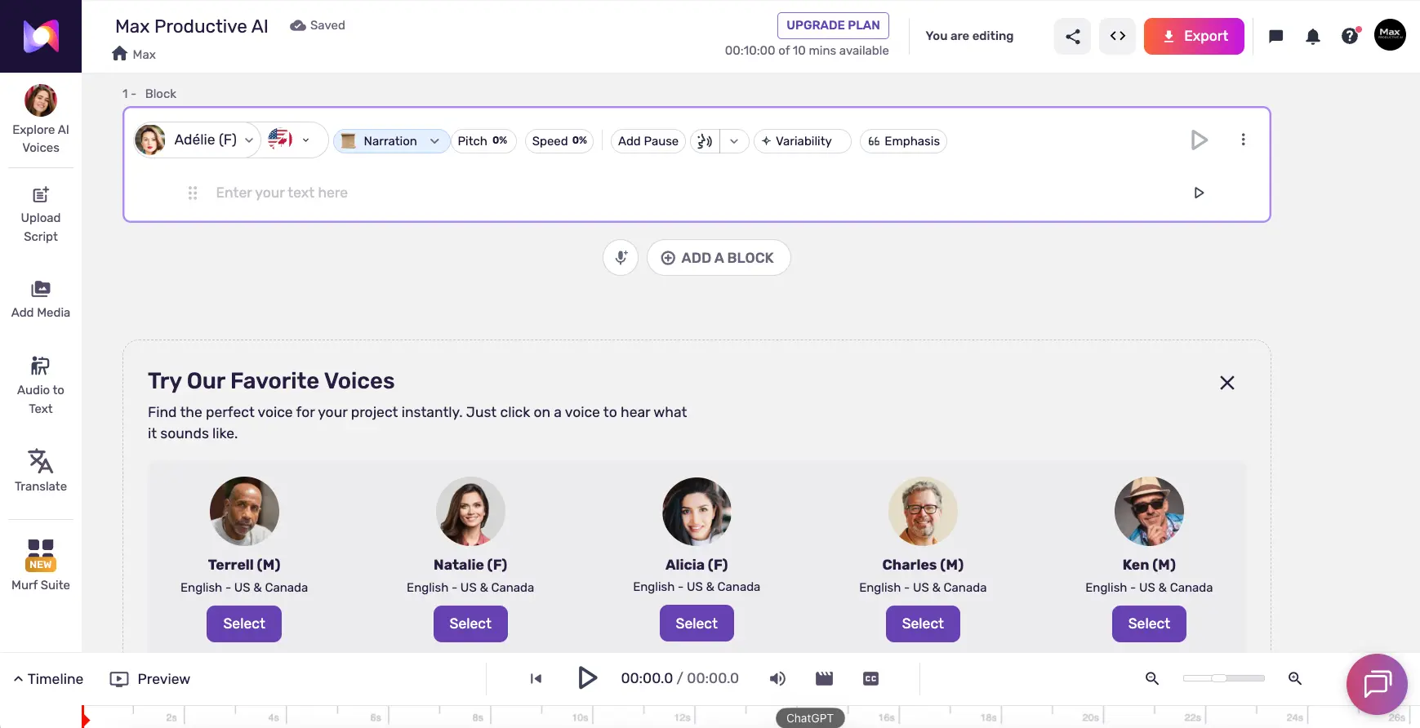This screenshot has width=1420, height=728.
Task: Open Translate in the sidebar
Action: tap(41, 470)
